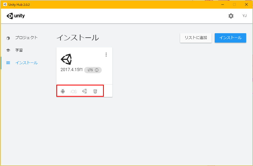Select the インストール sidebar tab

(22, 63)
